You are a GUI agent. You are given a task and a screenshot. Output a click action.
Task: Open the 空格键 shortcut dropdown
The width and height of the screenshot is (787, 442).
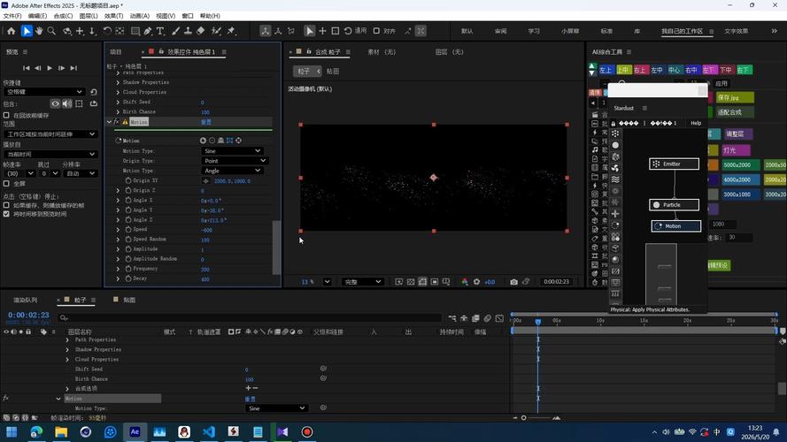coord(43,92)
